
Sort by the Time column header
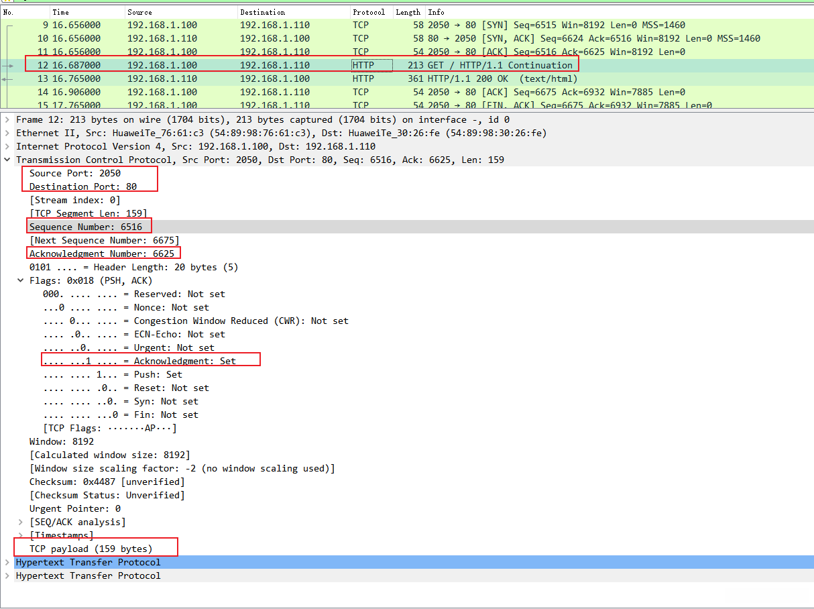tap(88, 12)
